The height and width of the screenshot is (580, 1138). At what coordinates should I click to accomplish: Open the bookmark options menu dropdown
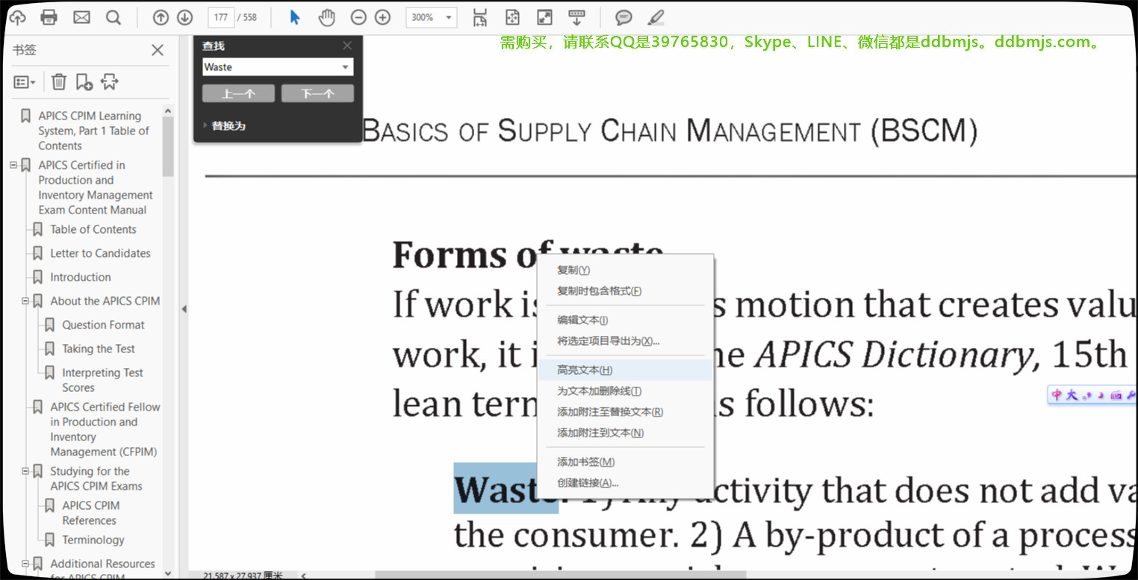[x=25, y=82]
